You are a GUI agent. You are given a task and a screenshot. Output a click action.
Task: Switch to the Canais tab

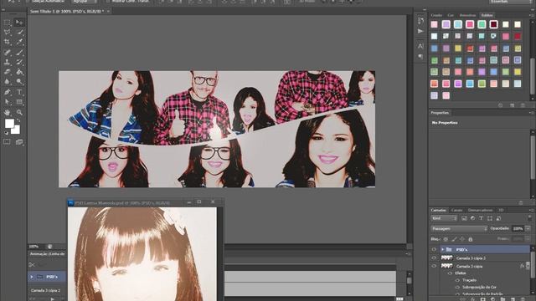click(456, 210)
